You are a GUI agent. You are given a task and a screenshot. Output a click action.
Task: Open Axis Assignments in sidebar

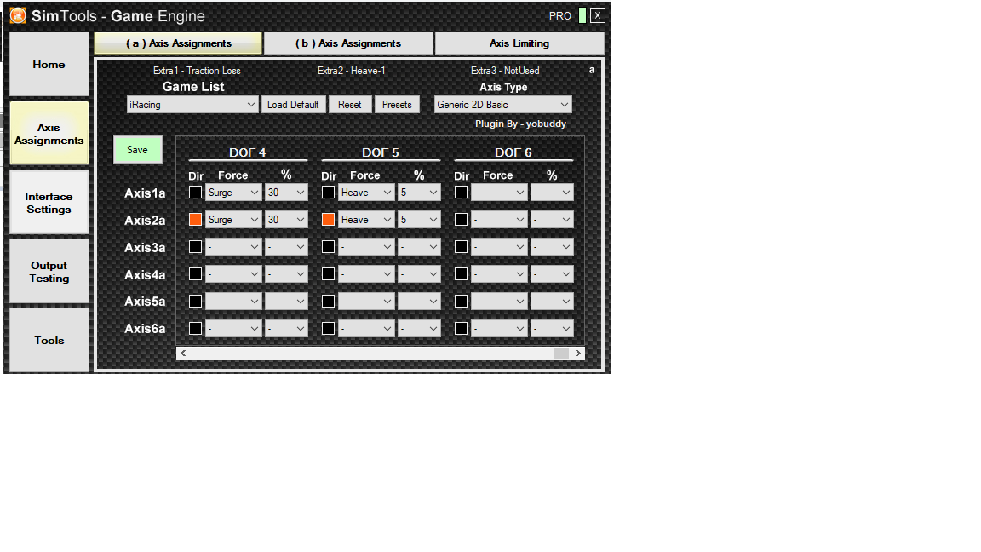coord(49,133)
